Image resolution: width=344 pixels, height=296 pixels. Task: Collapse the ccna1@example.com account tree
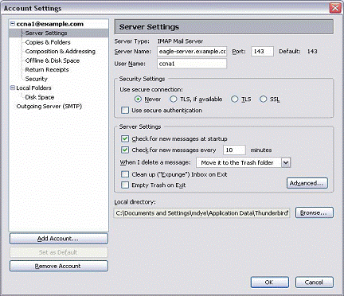click(13, 24)
